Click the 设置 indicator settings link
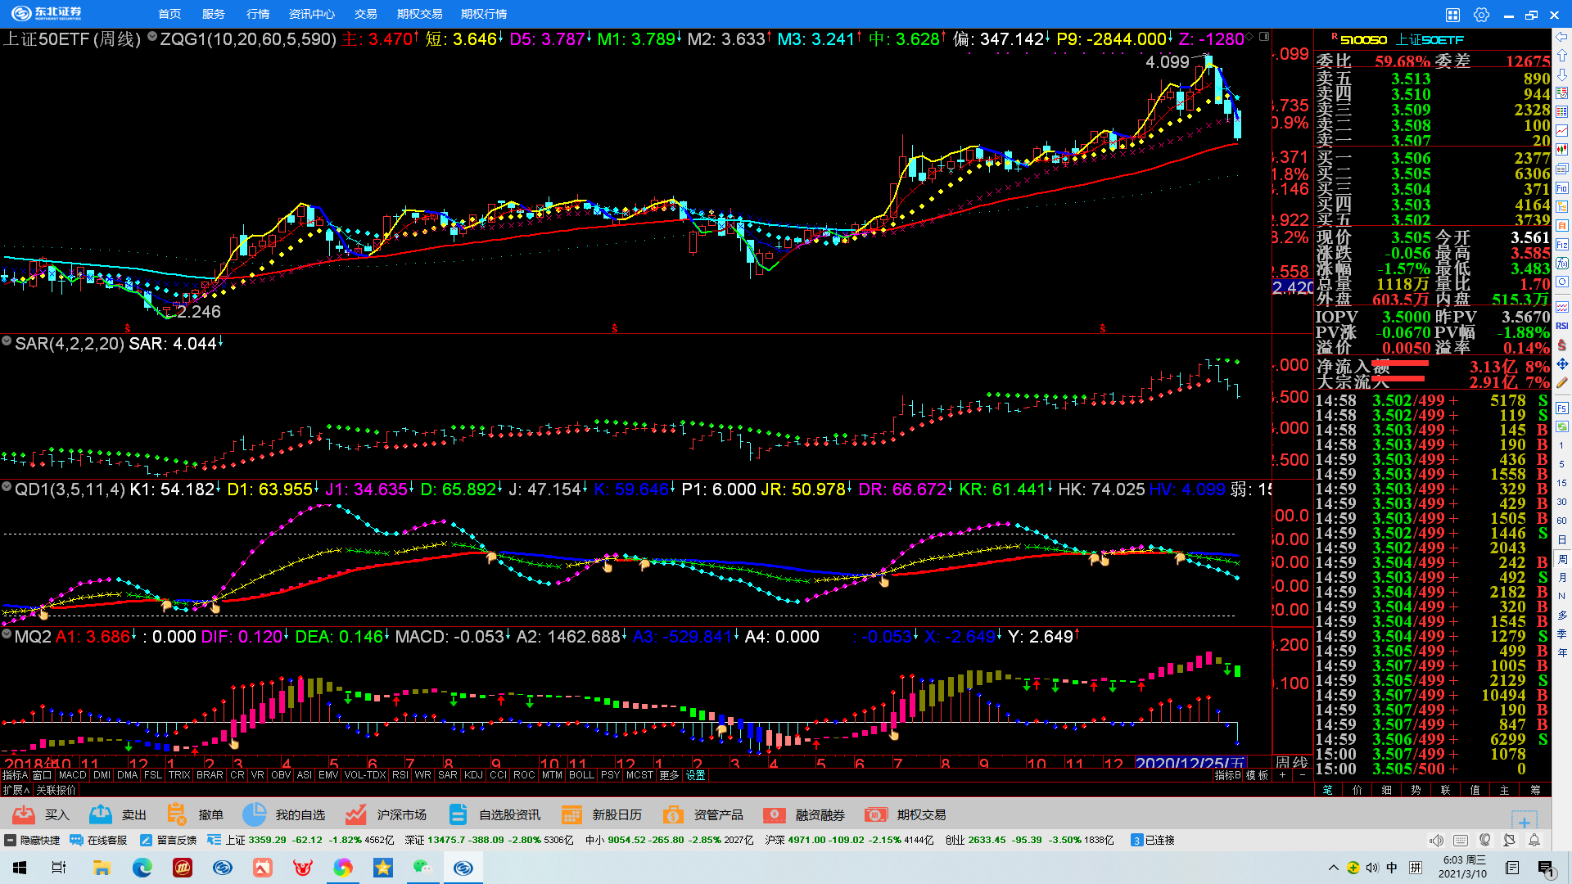Image resolution: width=1572 pixels, height=884 pixels. pyautogui.click(x=696, y=775)
